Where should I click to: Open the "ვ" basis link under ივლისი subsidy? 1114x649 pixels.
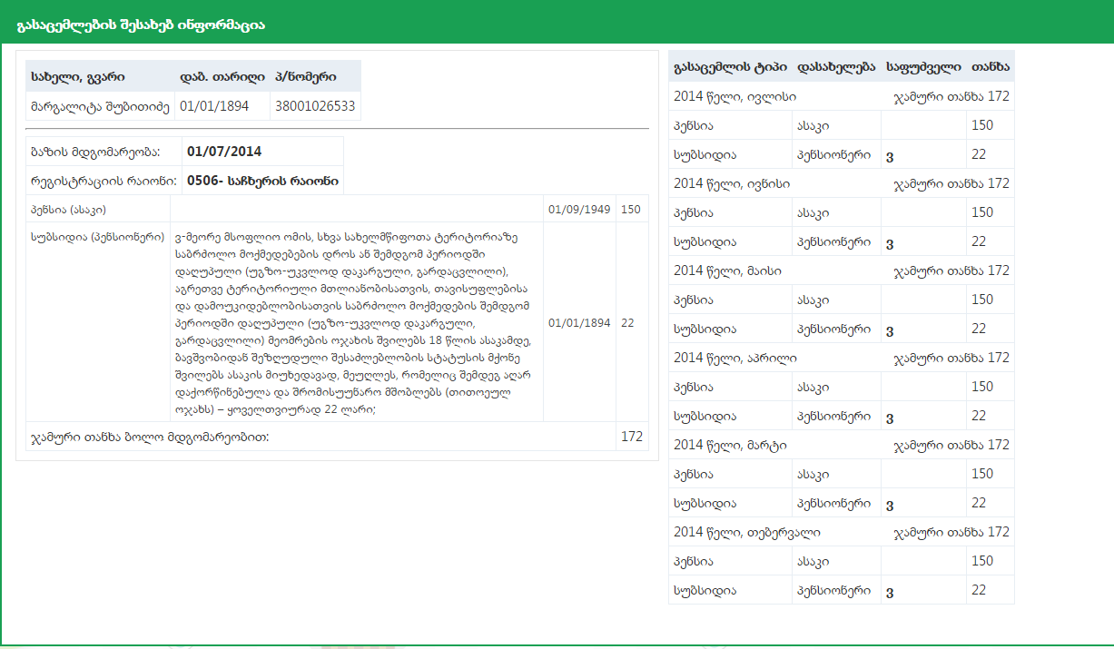890,156
